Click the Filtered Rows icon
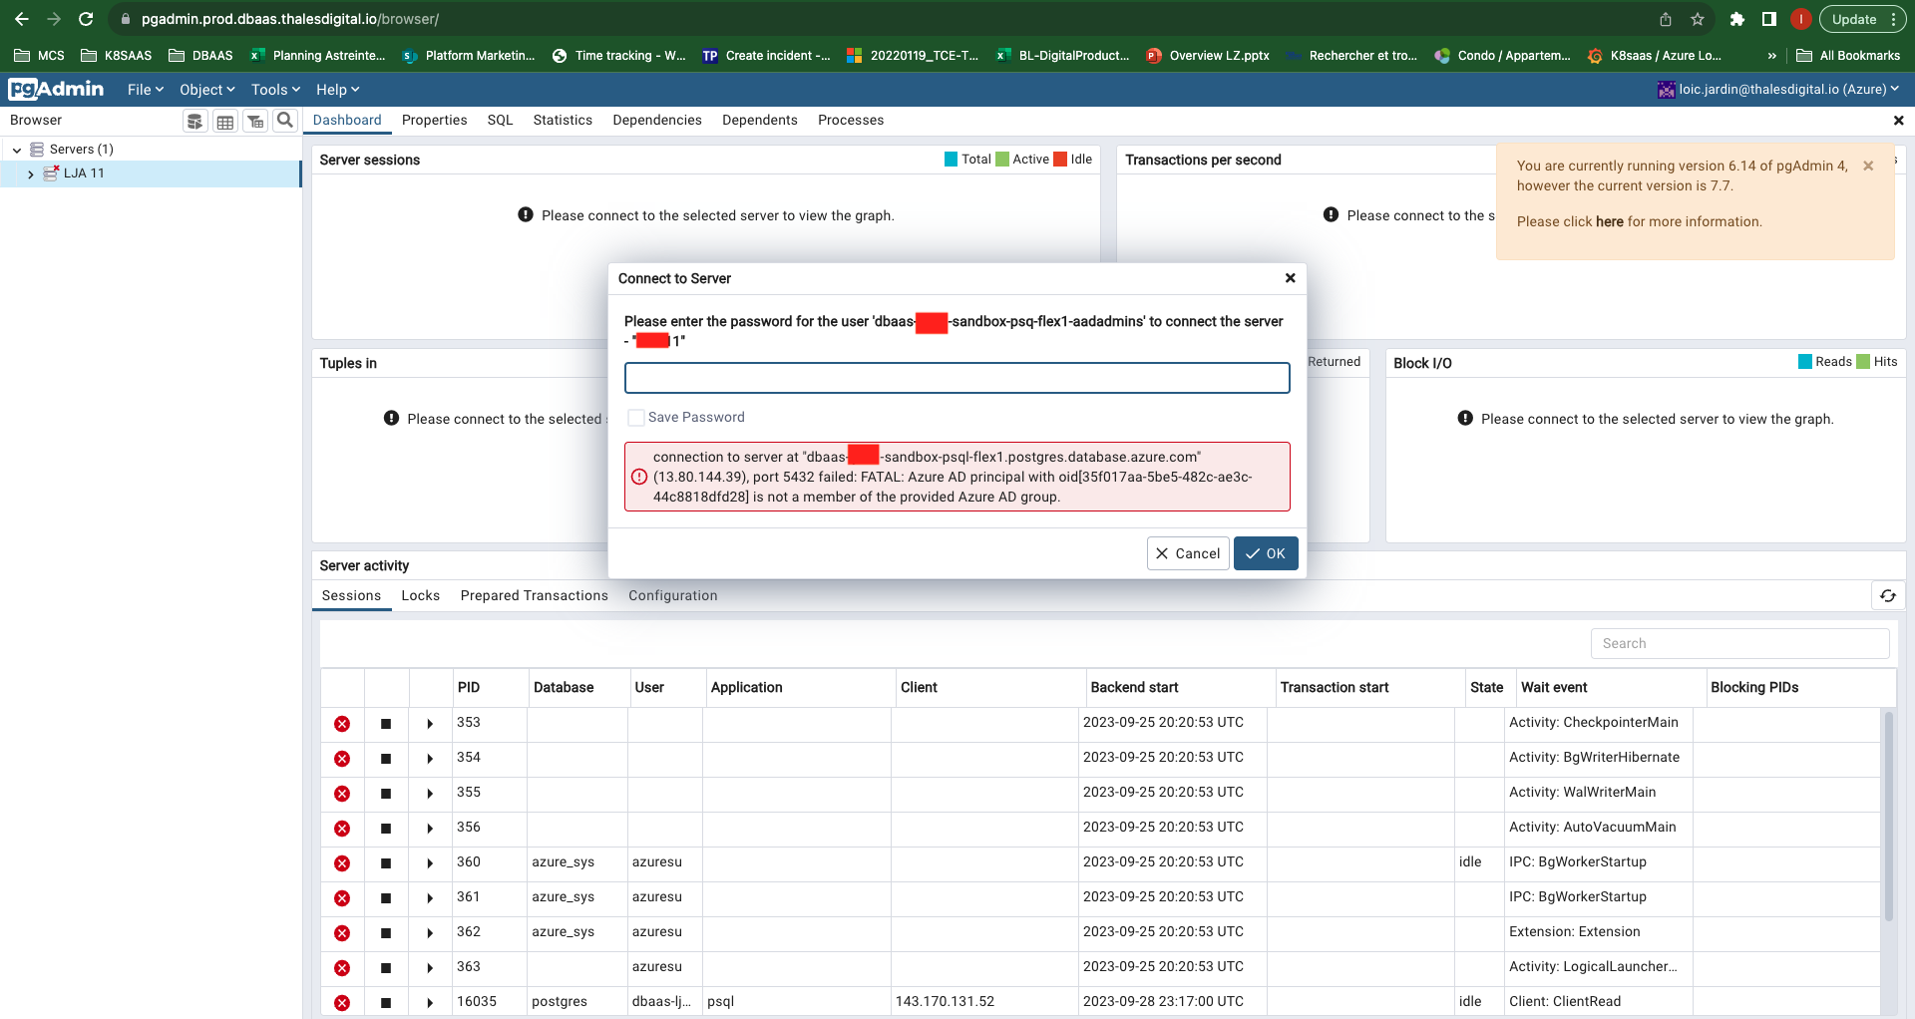The height and width of the screenshot is (1019, 1915). coord(255,121)
